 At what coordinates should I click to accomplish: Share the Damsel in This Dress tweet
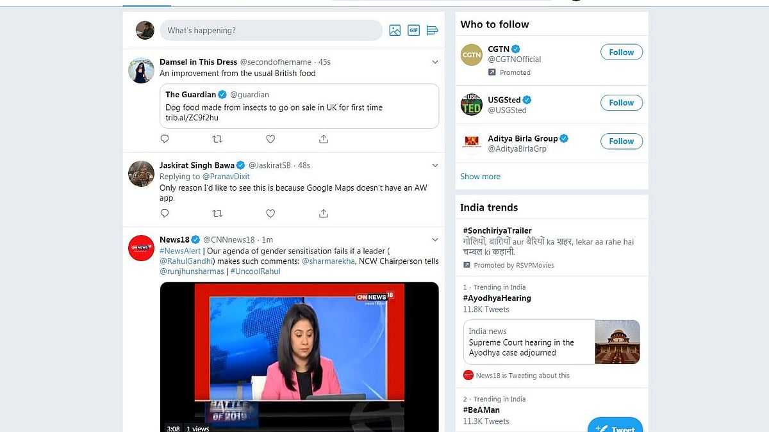(x=324, y=139)
